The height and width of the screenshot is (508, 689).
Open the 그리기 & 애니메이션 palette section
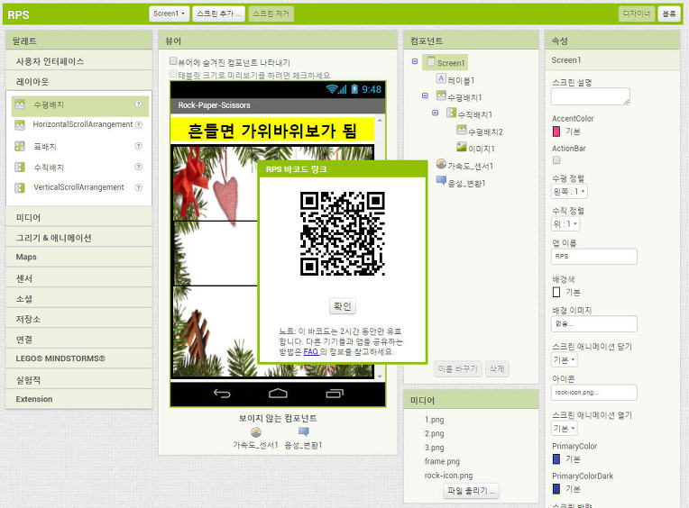click(x=79, y=237)
